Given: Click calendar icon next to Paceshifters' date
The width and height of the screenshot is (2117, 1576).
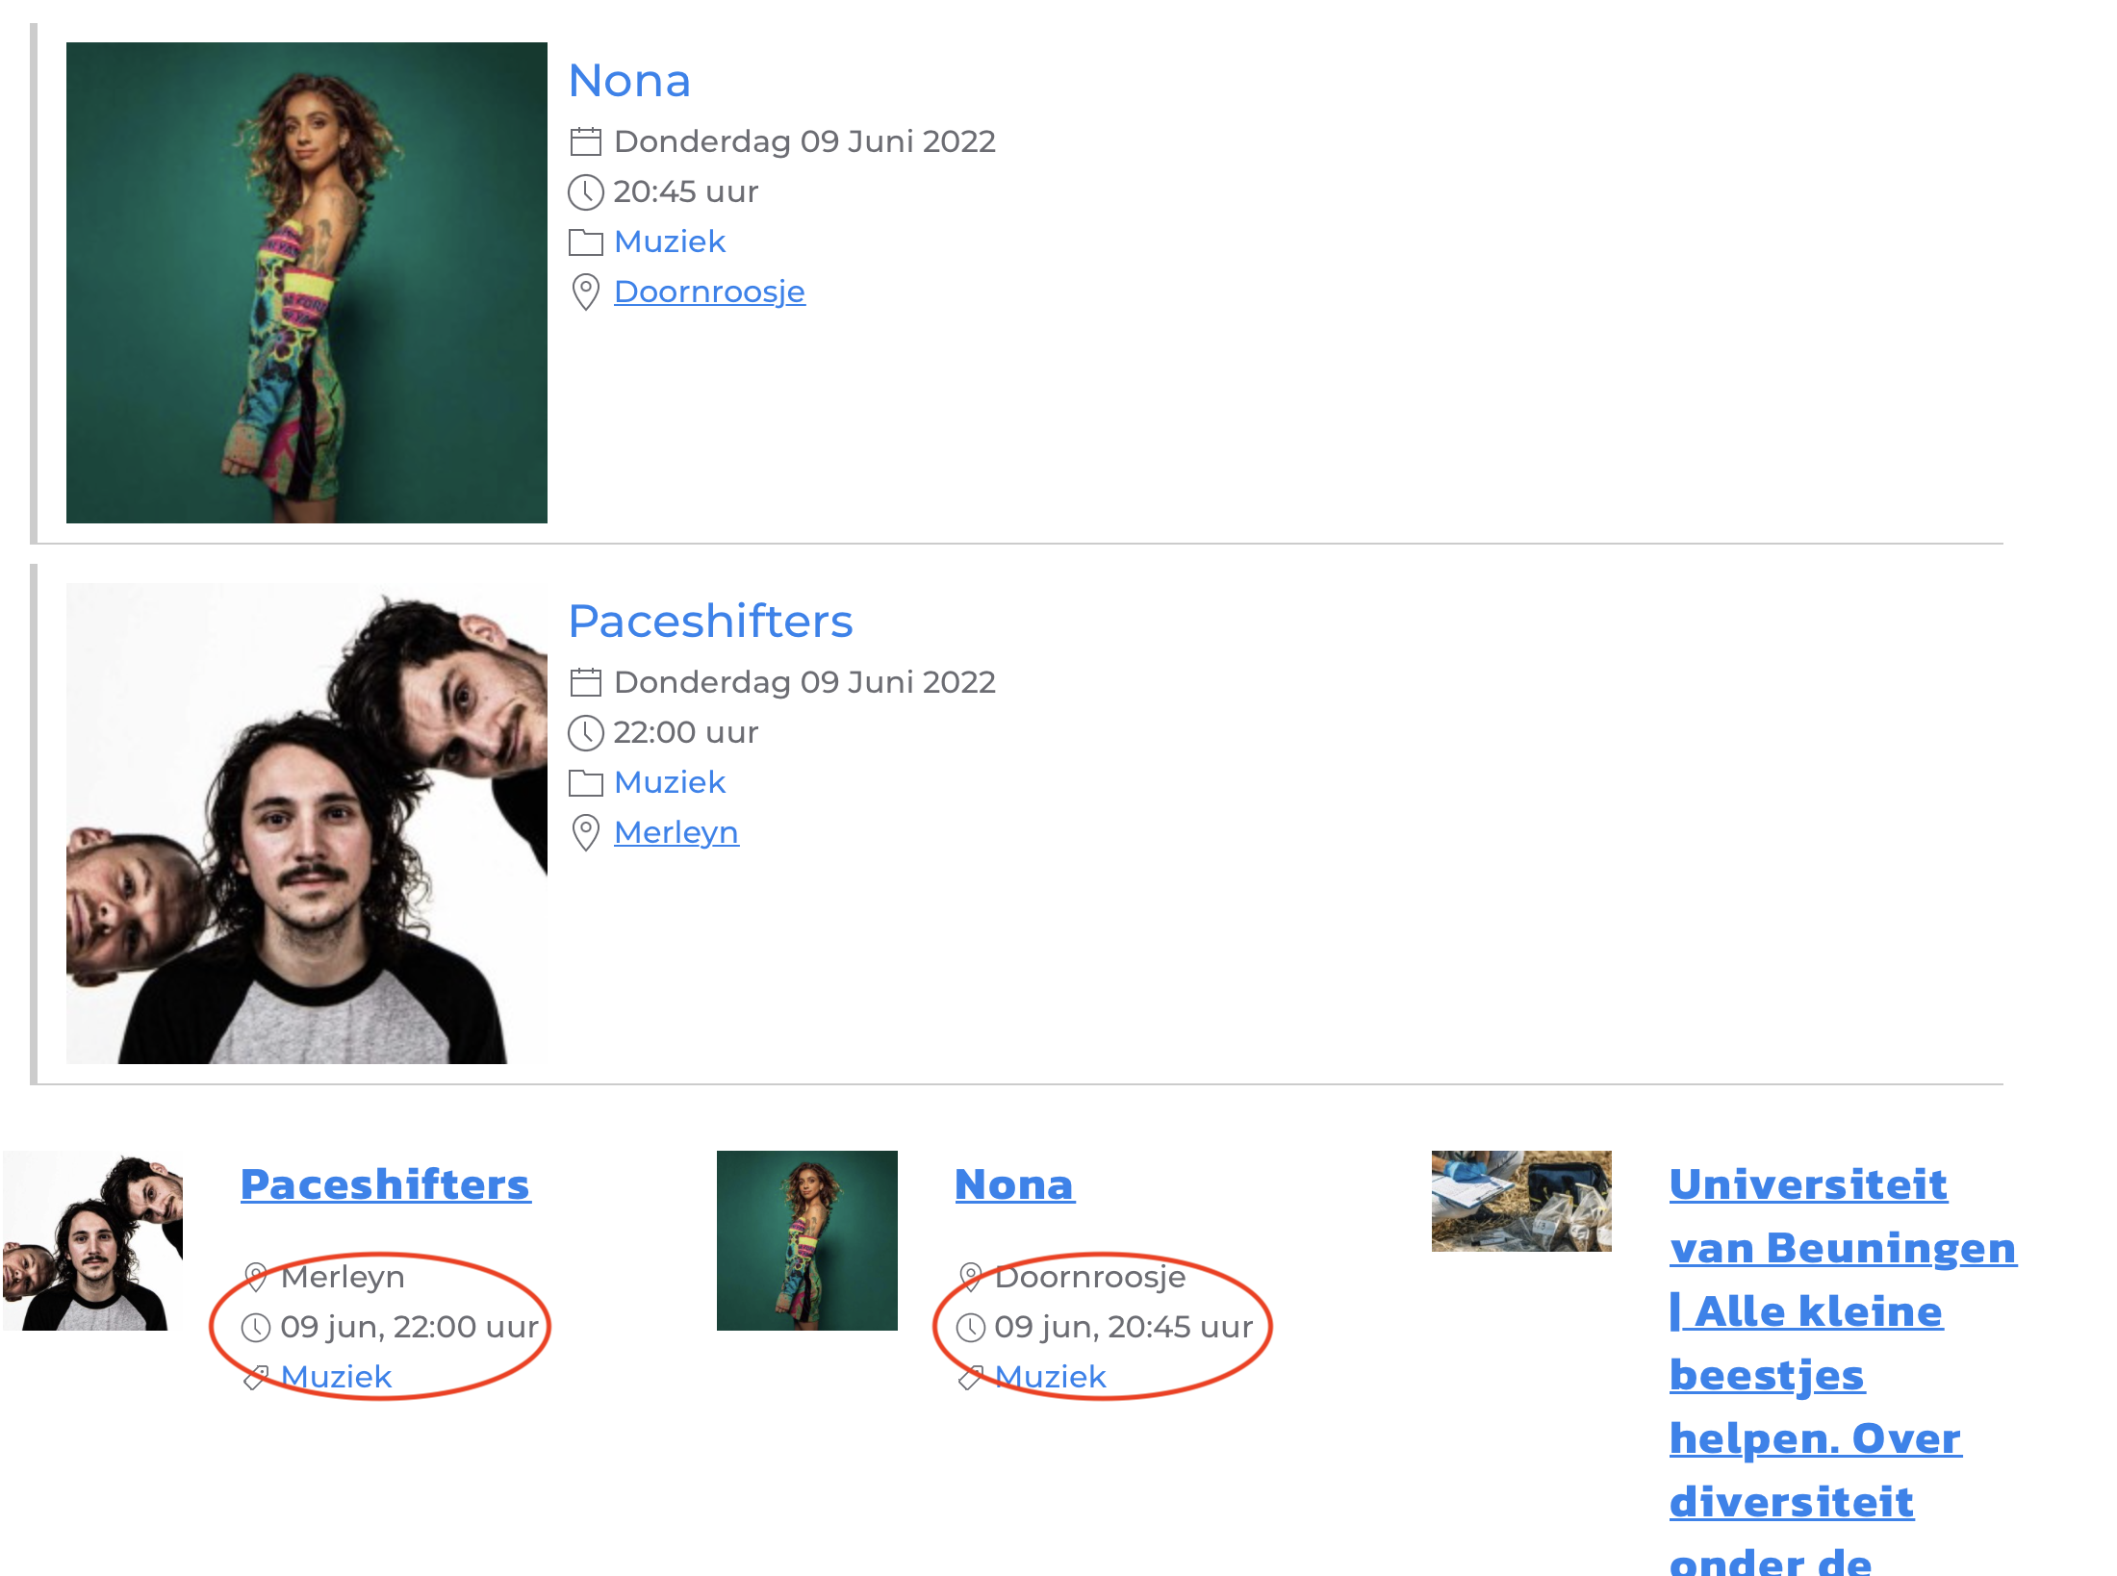Looking at the screenshot, I should pos(585,683).
